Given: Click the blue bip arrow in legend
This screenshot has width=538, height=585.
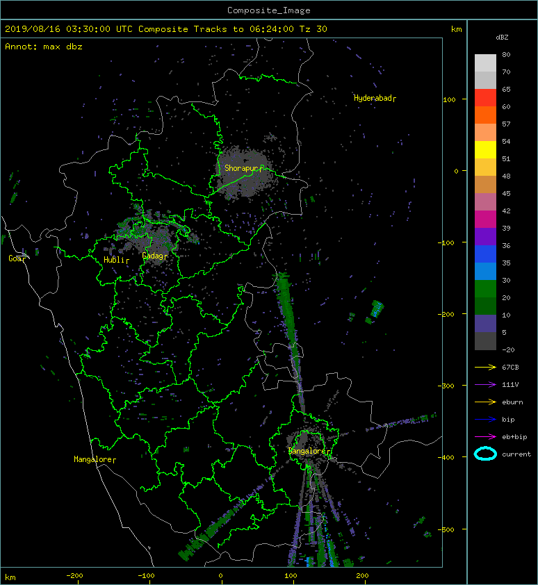Looking at the screenshot, I should click(x=485, y=420).
